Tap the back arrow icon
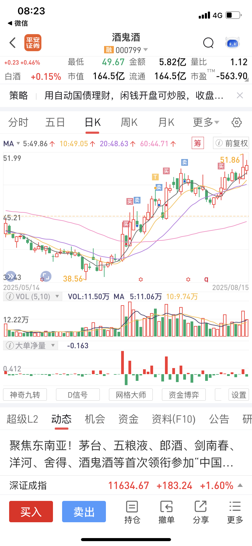The height and width of the screenshot is (546, 252). (12, 43)
